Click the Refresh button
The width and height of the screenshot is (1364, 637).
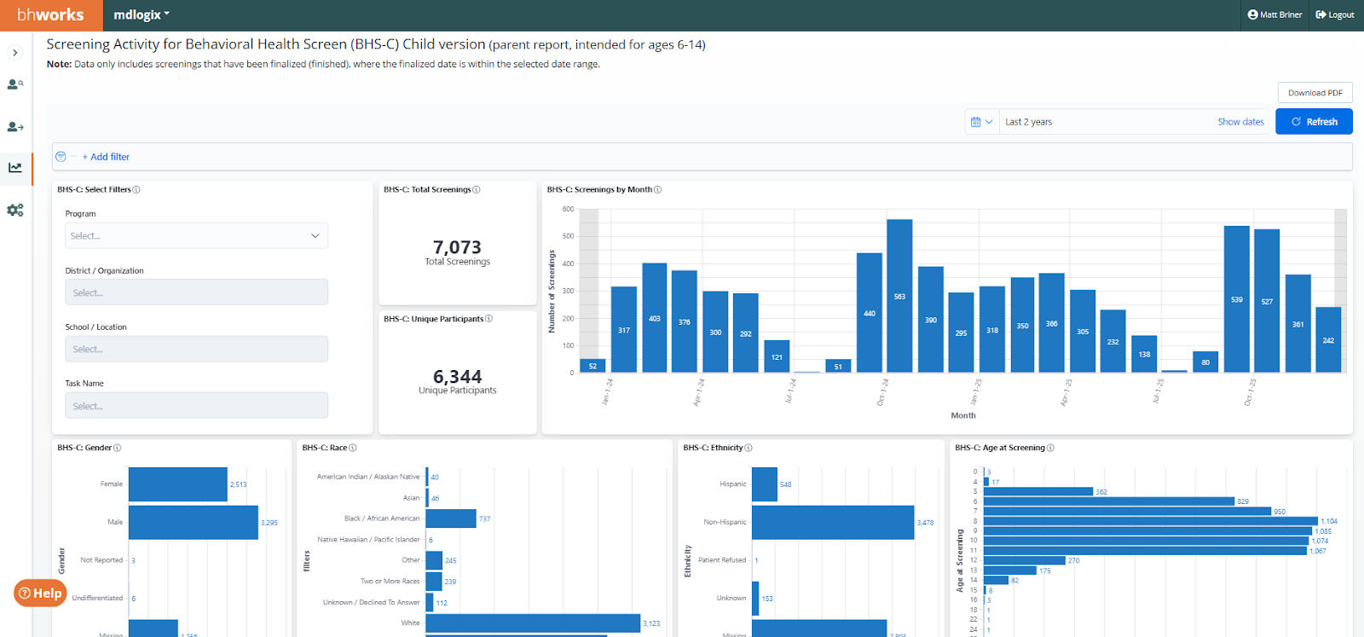pos(1314,122)
